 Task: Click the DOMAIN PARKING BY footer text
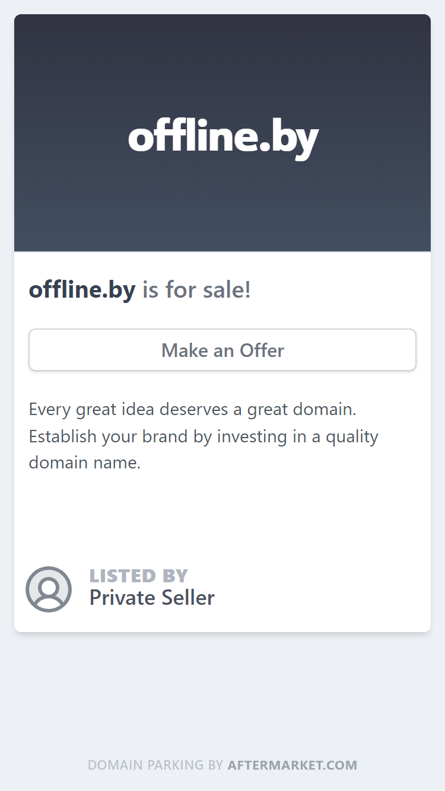(x=155, y=765)
